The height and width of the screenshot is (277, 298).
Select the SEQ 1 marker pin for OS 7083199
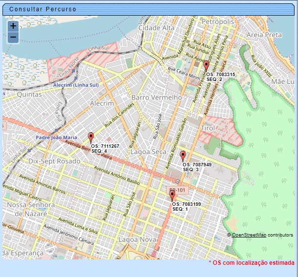172,196
